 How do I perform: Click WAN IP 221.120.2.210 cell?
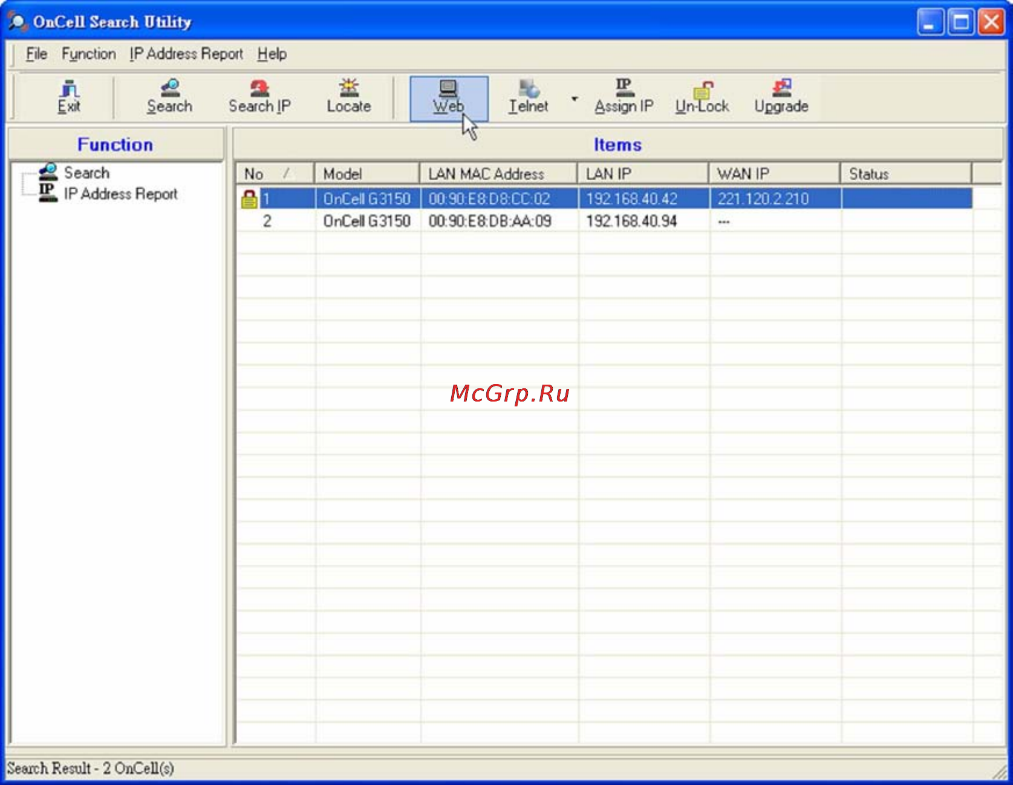pyautogui.click(x=763, y=199)
